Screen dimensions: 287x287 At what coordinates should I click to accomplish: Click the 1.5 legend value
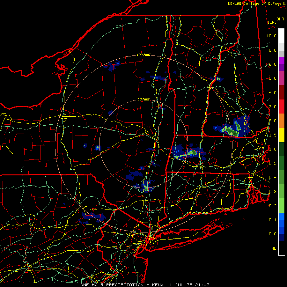coord(273,135)
